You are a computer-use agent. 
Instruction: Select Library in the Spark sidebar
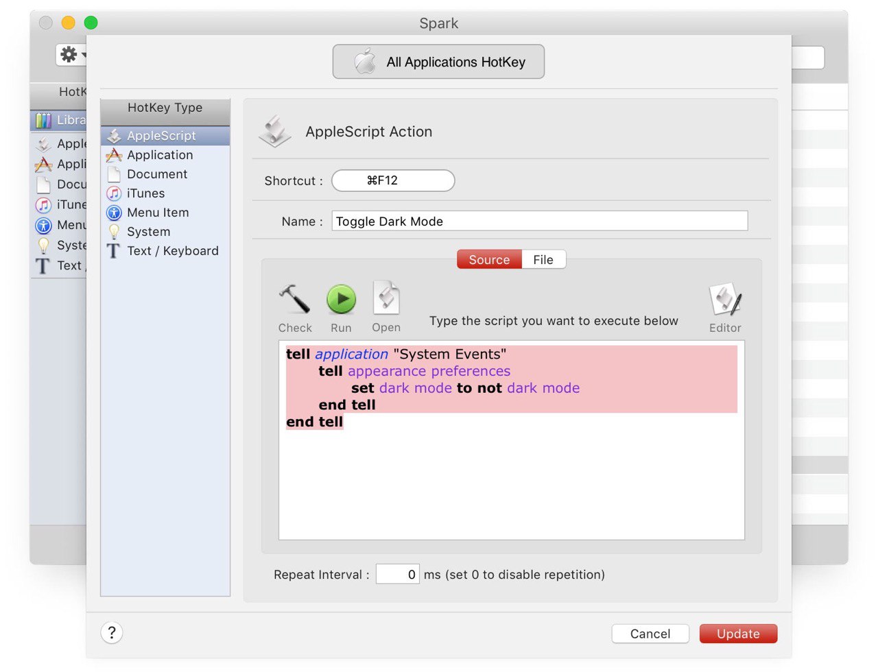(59, 120)
